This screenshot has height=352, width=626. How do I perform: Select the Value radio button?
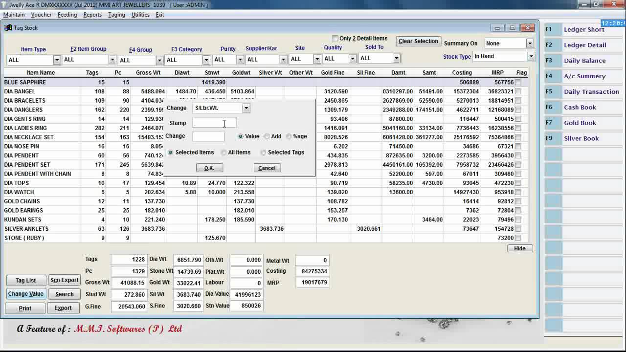(240, 136)
